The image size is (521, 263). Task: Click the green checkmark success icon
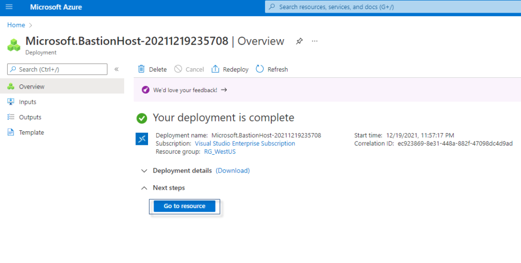(142, 118)
